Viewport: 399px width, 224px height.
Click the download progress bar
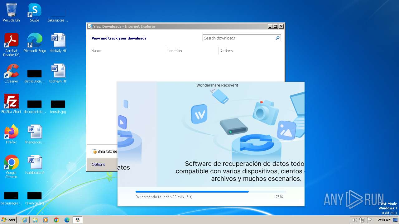[211, 192]
